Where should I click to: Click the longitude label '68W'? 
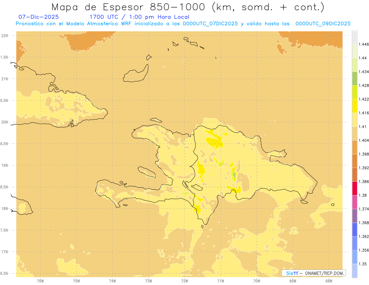tap(329, 281)
